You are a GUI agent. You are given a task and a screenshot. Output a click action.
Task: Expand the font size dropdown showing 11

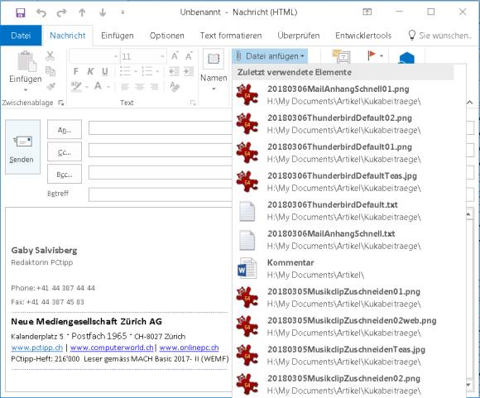[162, 56]
